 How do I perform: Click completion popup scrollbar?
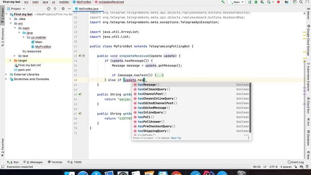pyautogui.click(x=250, y=108)
